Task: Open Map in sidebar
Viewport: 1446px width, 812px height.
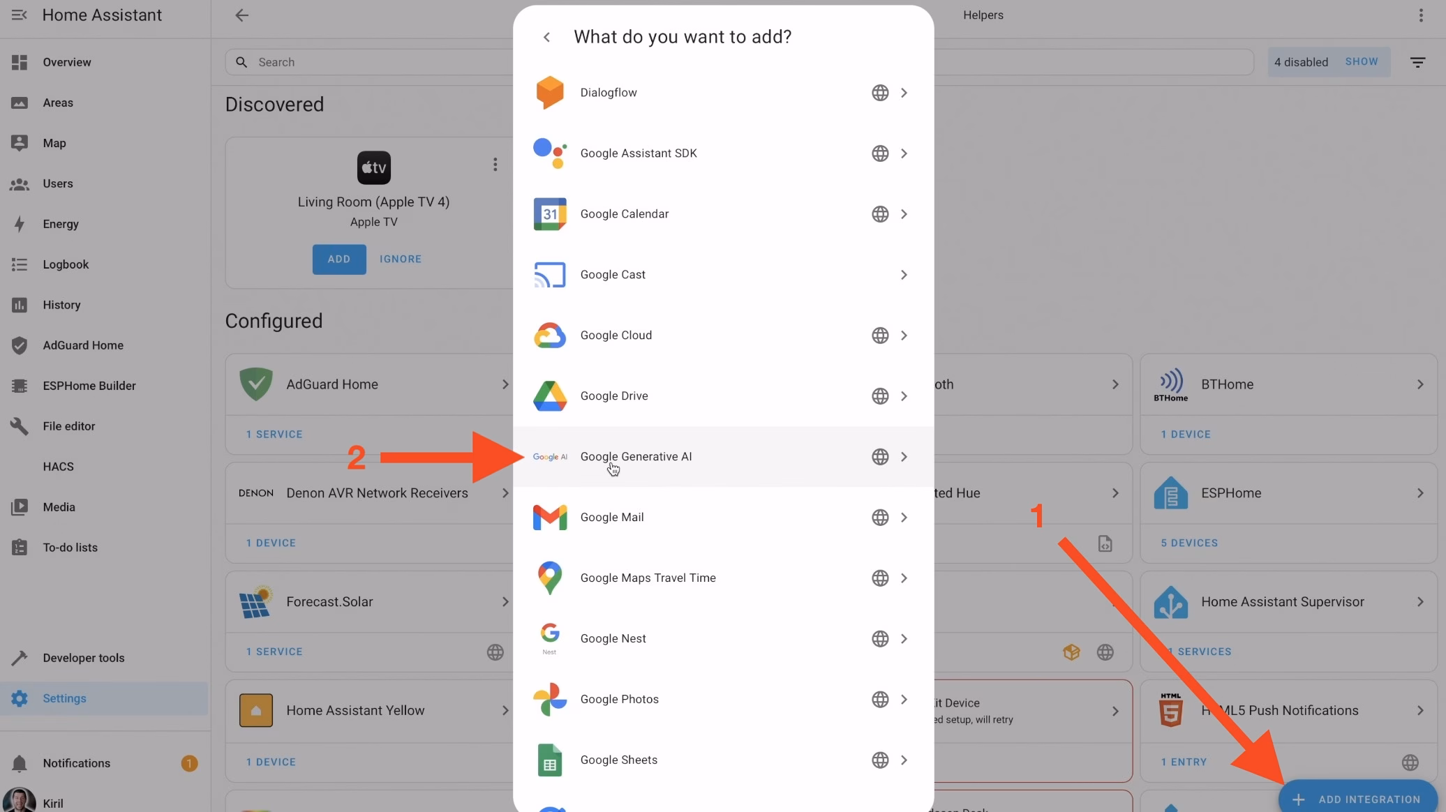Action: [x=105, y=143]
